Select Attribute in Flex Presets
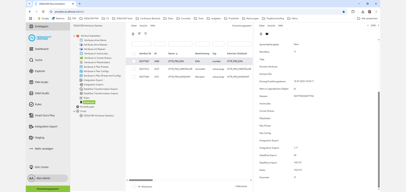The width and height of the screenshot is (406, 192). 96,67
